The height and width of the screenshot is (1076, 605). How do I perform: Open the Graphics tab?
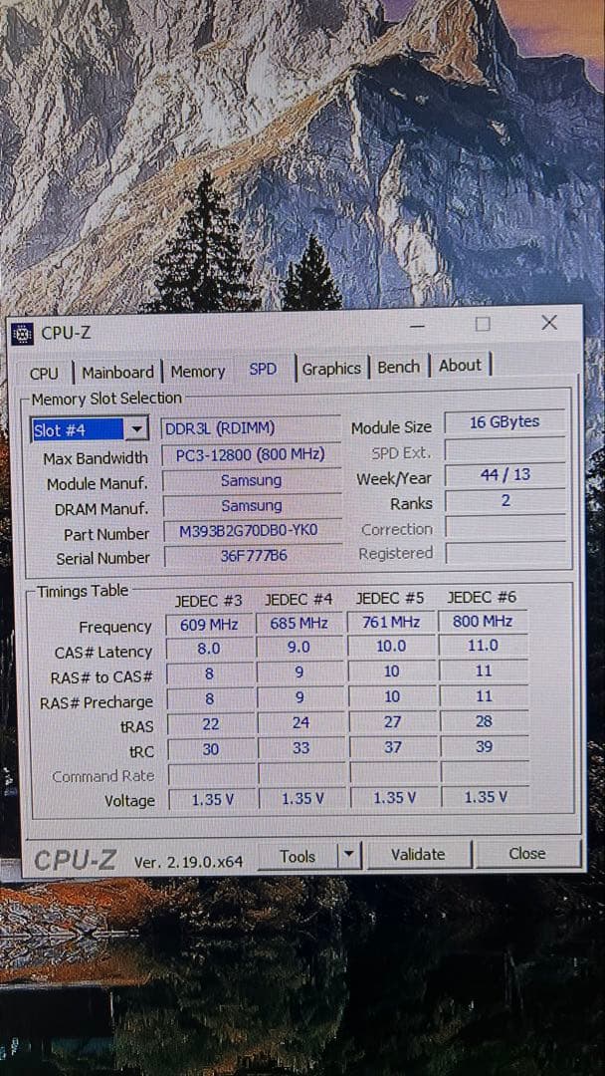point(331,369)
